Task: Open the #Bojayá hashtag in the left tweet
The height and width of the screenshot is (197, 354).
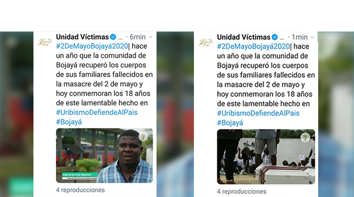Action: (69, 122)
